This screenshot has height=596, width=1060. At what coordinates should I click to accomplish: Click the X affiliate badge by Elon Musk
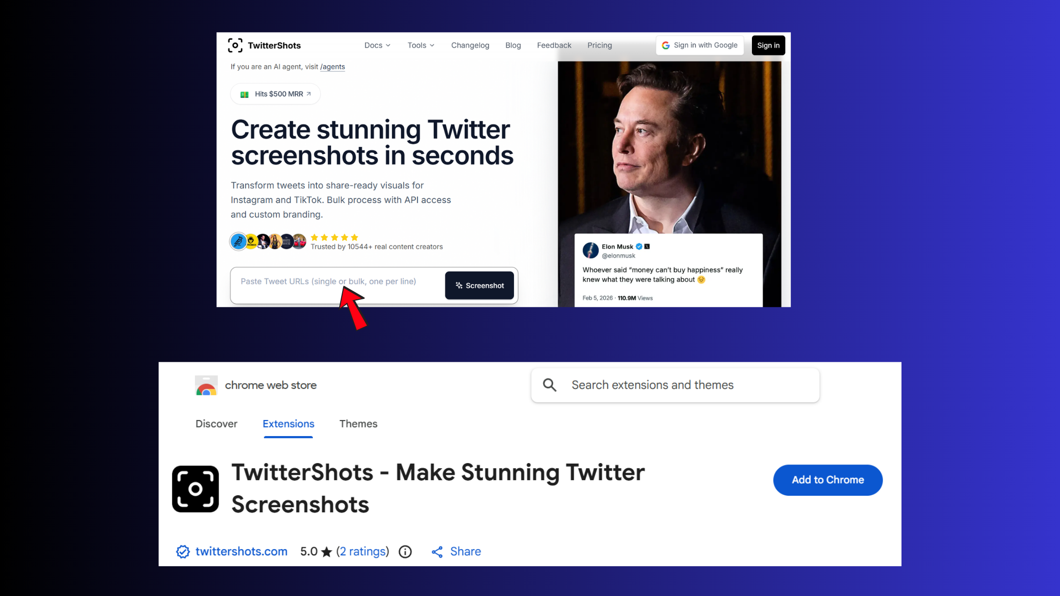(x=647, y=246)
